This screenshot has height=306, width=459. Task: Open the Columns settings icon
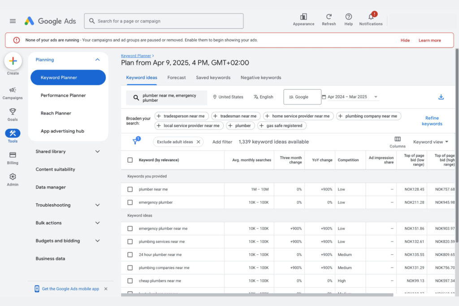click(397, 140)
